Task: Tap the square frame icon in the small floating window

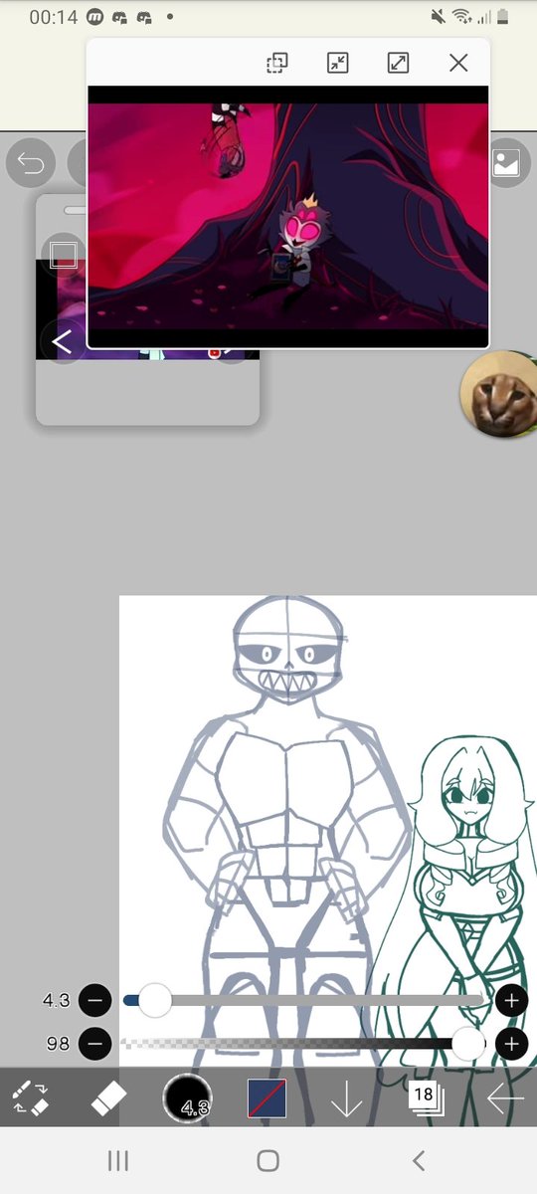Action: tap(64, 255)
